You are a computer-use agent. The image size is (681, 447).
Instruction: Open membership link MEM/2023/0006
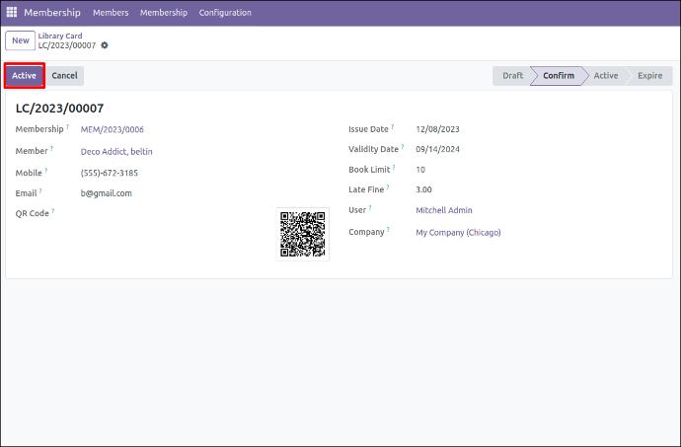(x=113, y=129)
